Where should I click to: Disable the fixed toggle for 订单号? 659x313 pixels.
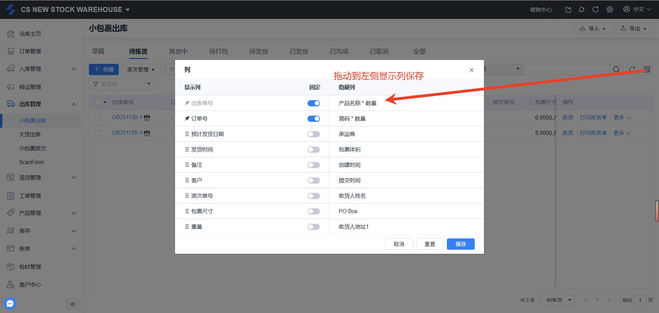coord(313,119)
